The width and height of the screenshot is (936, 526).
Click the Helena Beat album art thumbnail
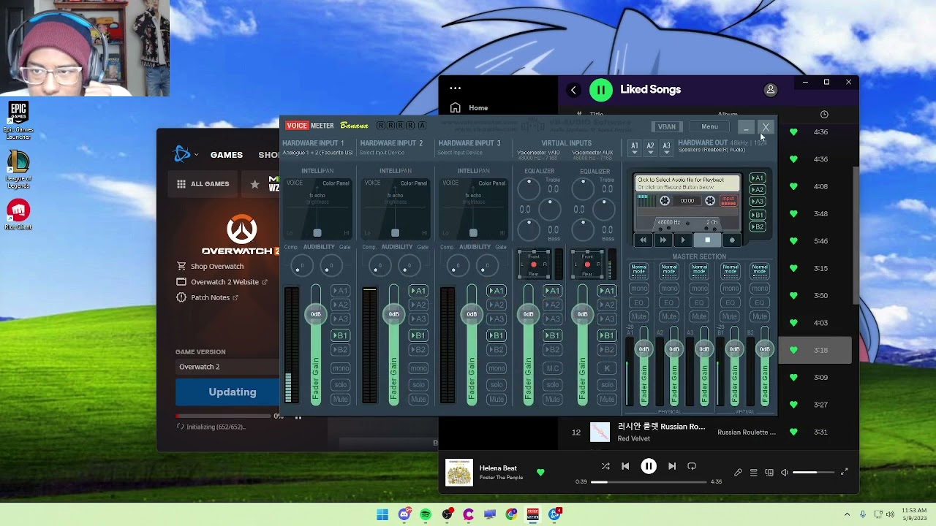tap(459, 473)
